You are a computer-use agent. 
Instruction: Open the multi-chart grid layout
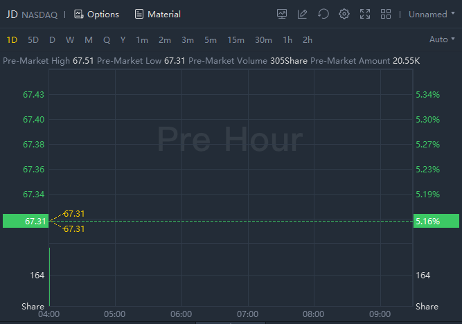point(386,14)
